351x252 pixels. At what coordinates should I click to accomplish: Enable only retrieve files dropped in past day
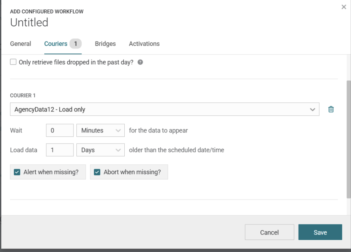(x=13, y=62)
